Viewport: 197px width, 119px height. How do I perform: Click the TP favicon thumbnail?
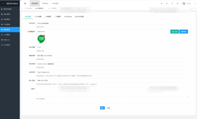[x=41, y=39]
